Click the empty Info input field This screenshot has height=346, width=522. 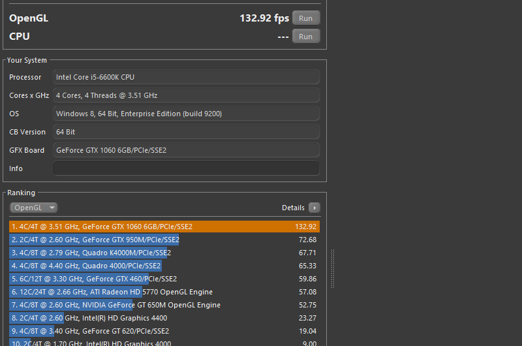coord(186,168)
